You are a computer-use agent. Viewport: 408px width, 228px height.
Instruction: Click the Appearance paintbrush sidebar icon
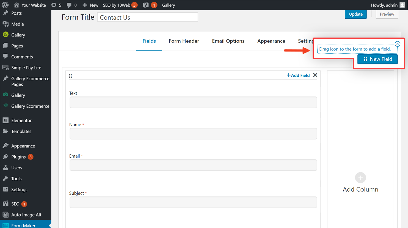tap(5, 146)
